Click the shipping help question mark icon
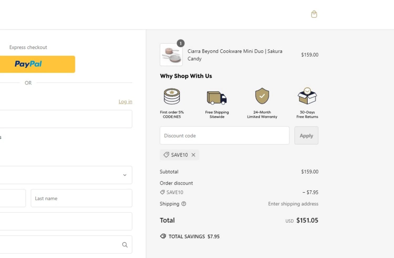 tap(184, 204)
